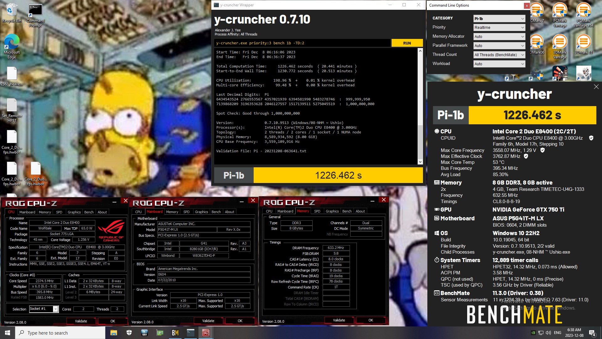Switch to the y-cruncher console taskbar icon
The height and width of the screenshot is (339, 602).
(x=190, y=333)
